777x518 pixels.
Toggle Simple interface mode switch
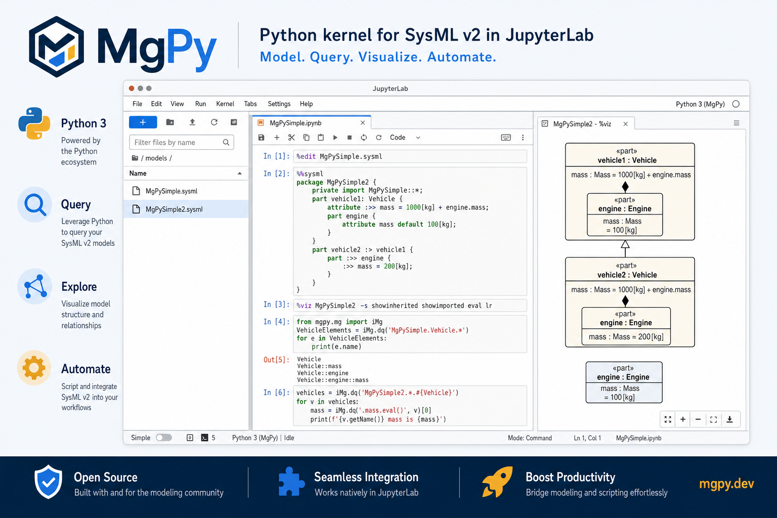click(164, 438)
